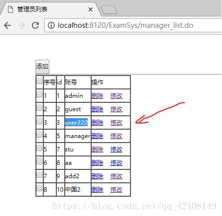The width and height of the screenshot is (222, 216).
Task: Click 删除 link for manager
Action: (x=97, y=136)
